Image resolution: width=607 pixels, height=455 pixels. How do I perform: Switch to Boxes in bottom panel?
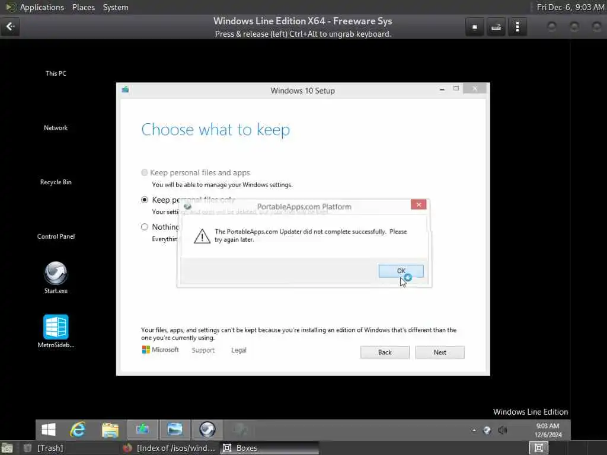pos(270,448)
